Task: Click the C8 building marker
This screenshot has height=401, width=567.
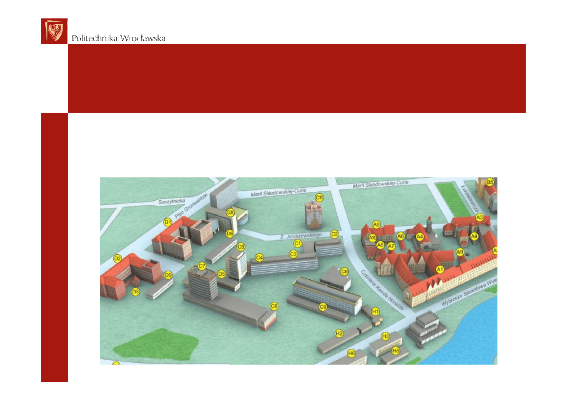Action: (274, 306)
